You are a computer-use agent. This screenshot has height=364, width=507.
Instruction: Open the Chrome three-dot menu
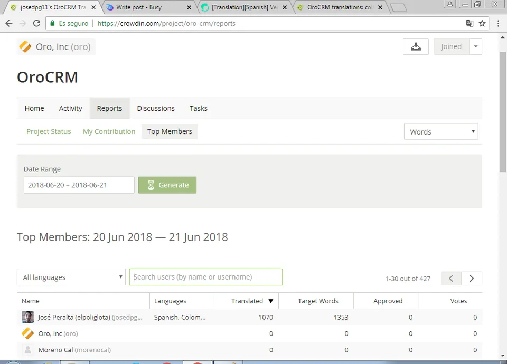[498, 23]
